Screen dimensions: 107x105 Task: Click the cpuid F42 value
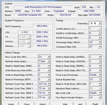tap(84, 7)
